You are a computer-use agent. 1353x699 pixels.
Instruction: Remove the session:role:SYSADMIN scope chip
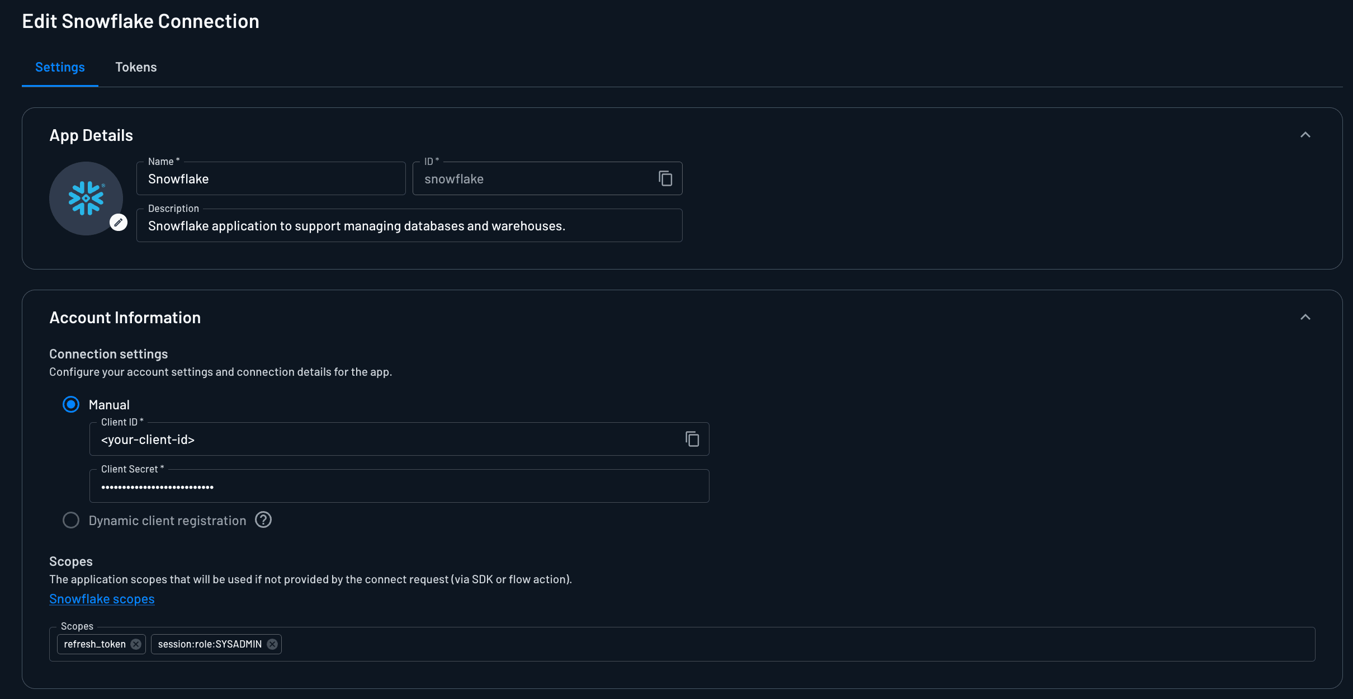pyautogui.click(x=272, y=644)
